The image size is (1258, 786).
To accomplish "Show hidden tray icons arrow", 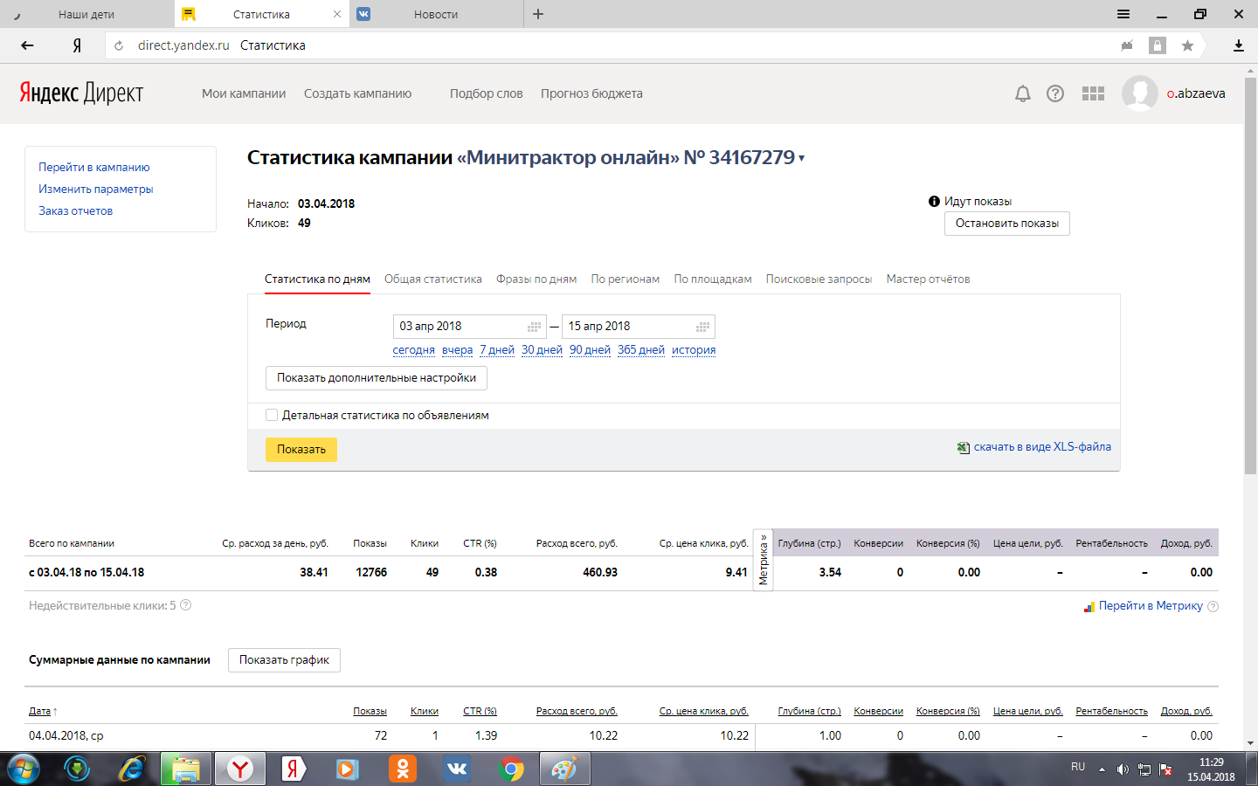I will [x=1102, y=769].
